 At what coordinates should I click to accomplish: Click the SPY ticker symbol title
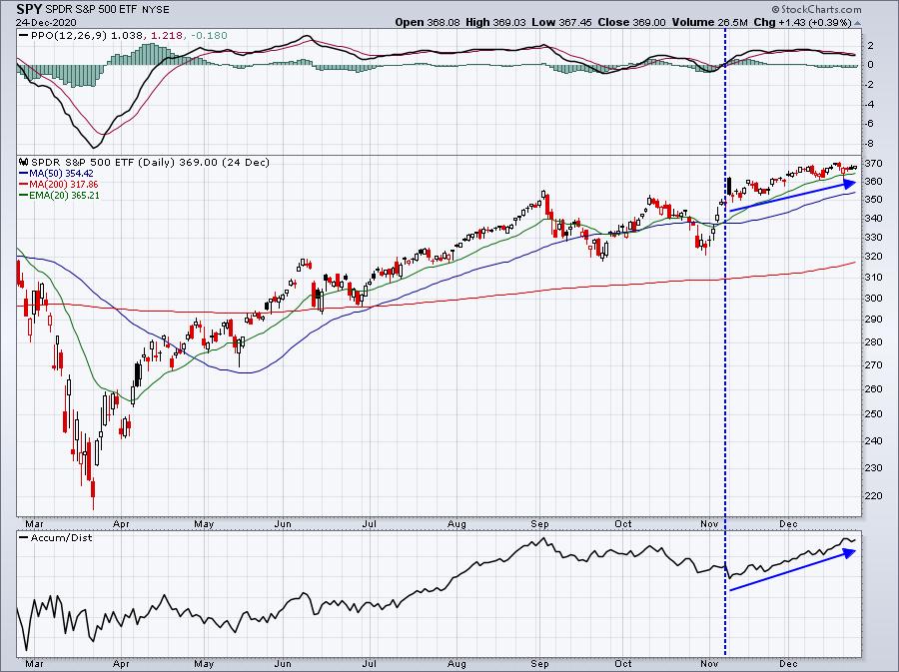pos(29,9)
